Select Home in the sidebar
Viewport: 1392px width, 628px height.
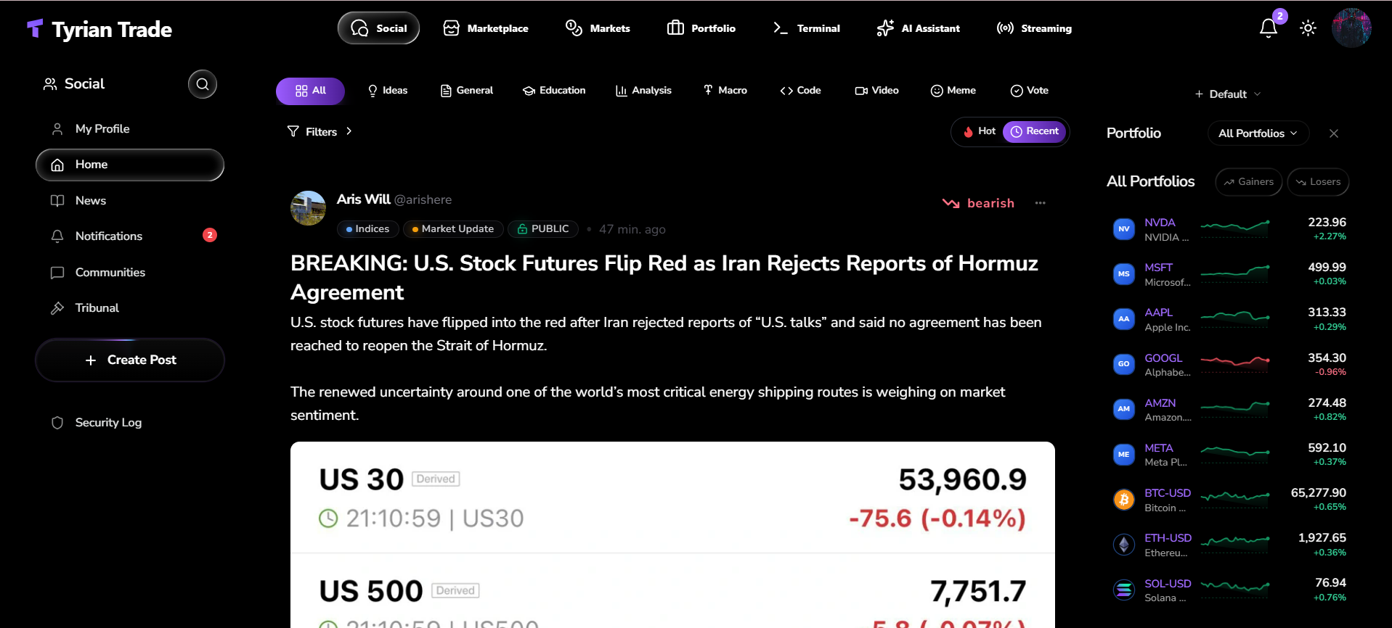click(x=130, y=165)
